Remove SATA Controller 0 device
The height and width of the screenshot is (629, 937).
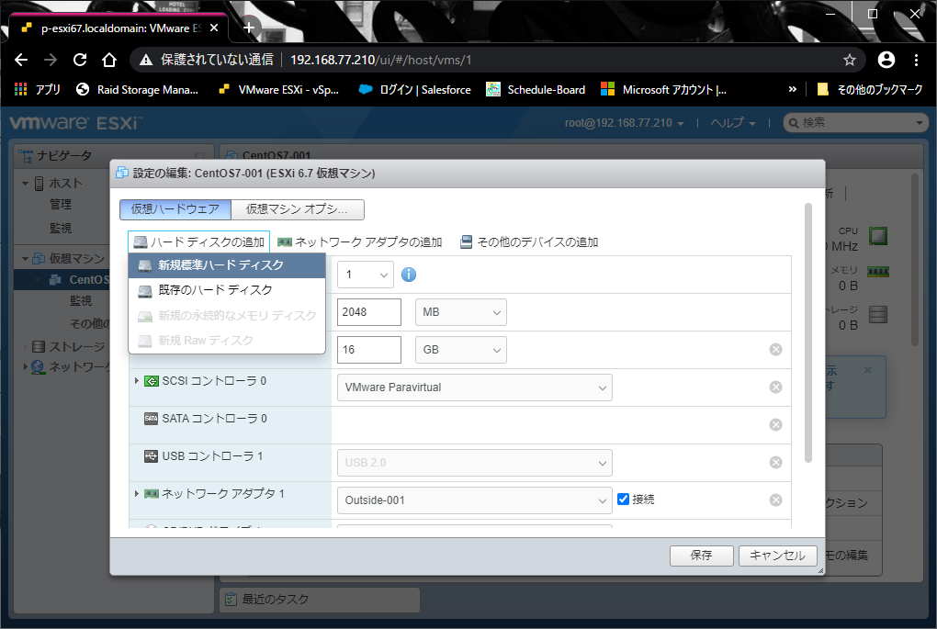775,425
